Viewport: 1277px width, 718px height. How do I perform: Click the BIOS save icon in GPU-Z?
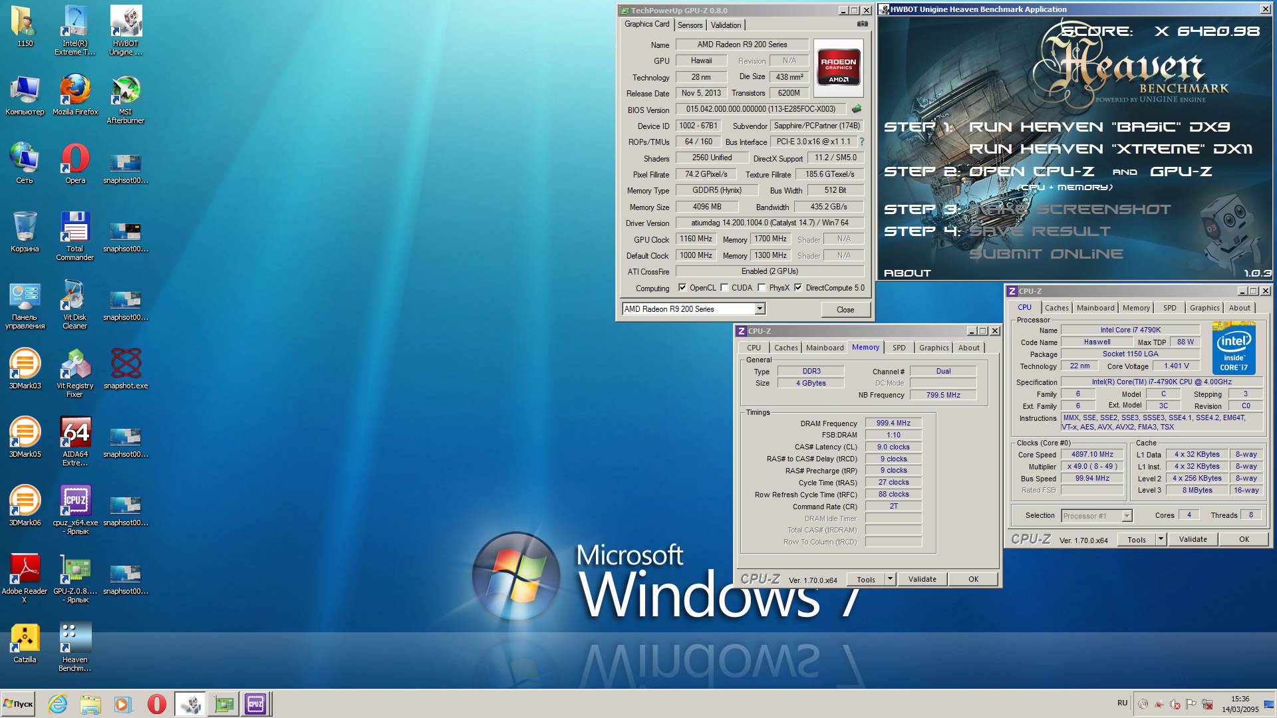[x=857, y=109]
